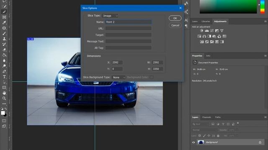The height and width of the screenshot is (150, 268).
Task: Open the Properties panel menu
Action: click(265, 56)
